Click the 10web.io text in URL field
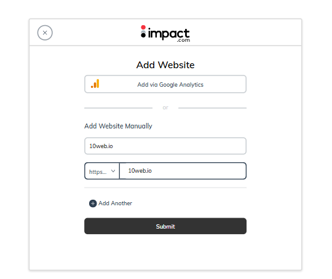This screenshot has height=279, width=332. point(140,171)
